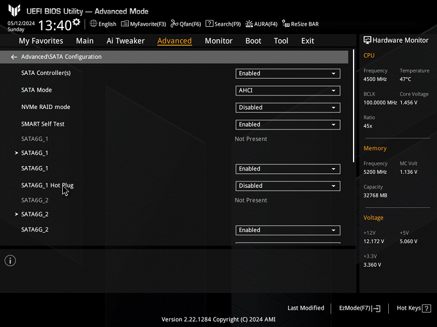Click the back arrow in SATA Configuration
This screenshot has width=437, height=327.
[x=13, y=57]
